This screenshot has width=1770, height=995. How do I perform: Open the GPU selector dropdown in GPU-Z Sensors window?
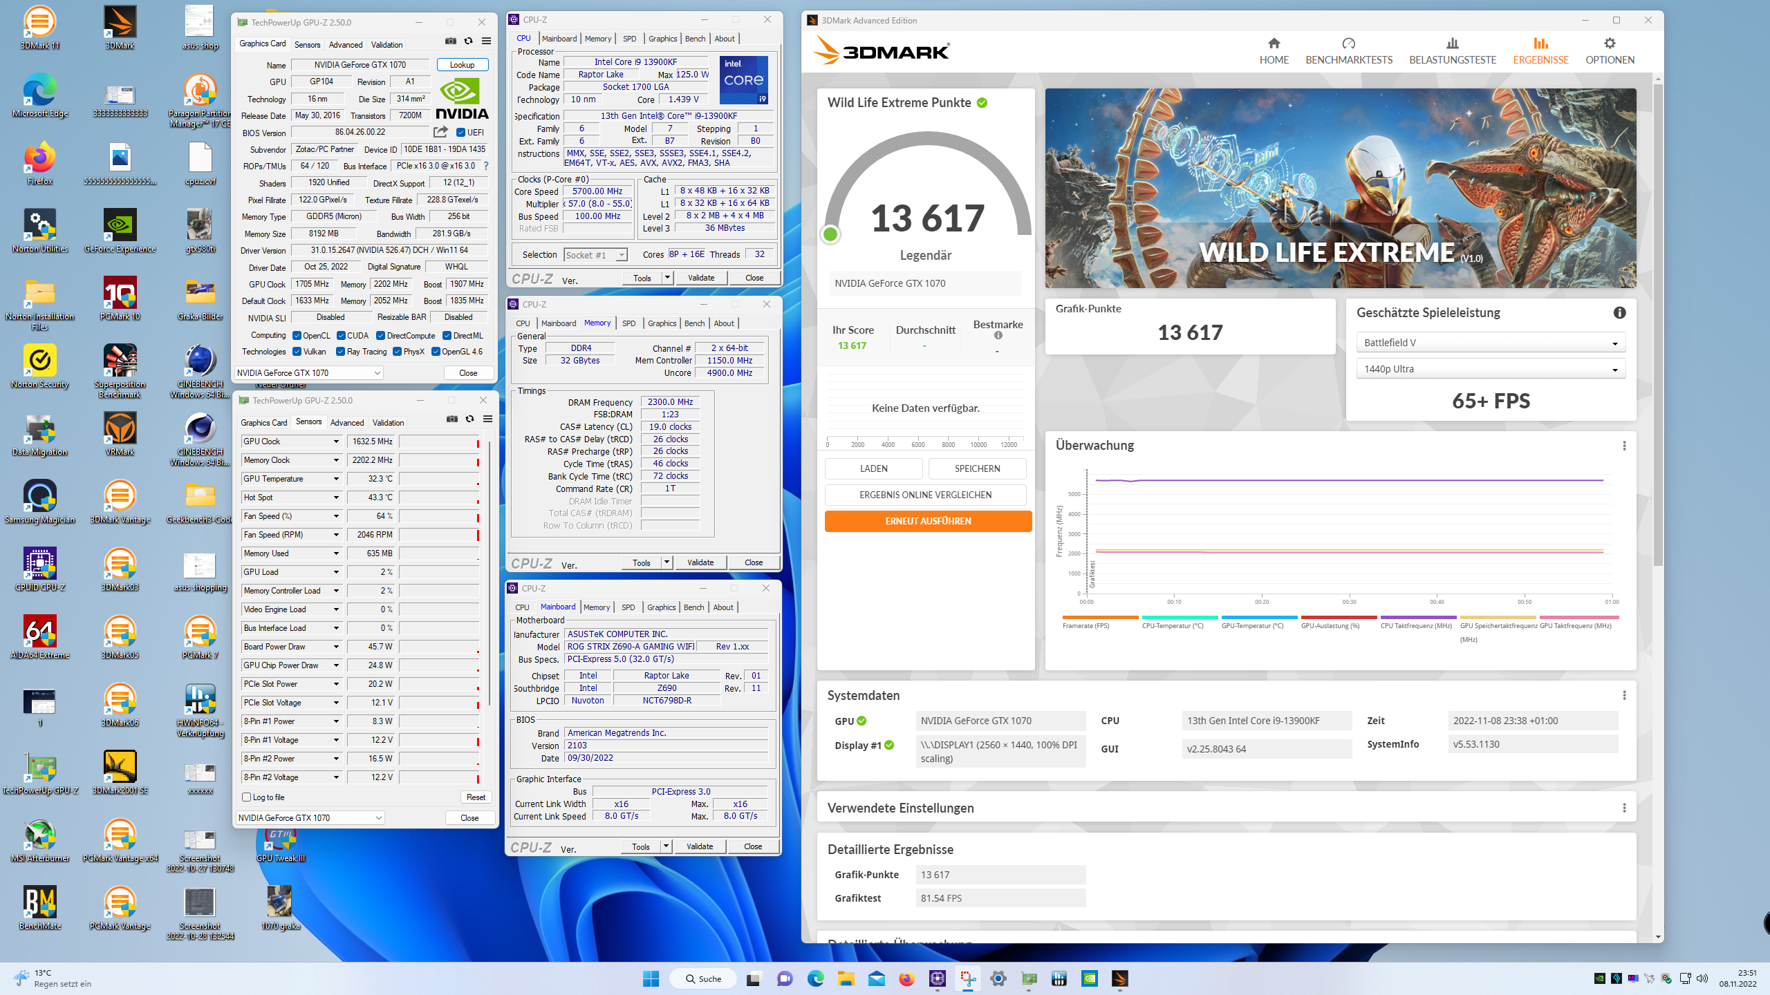310,818
